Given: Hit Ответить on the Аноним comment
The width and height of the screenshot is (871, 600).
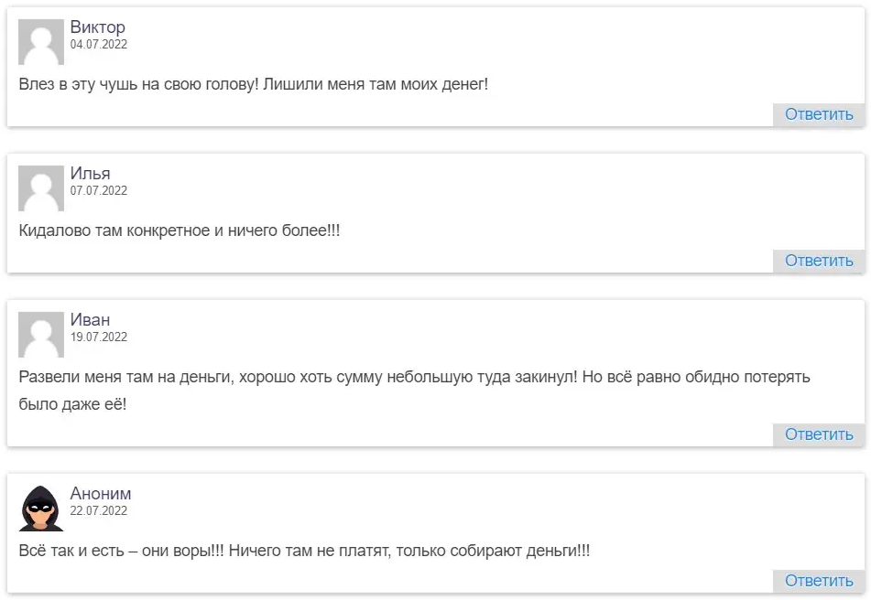Looking at the screenshot, I should tap(817, 579).
